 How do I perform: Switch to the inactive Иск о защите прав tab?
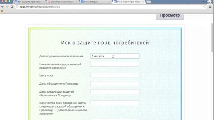[x=29, y=2]
